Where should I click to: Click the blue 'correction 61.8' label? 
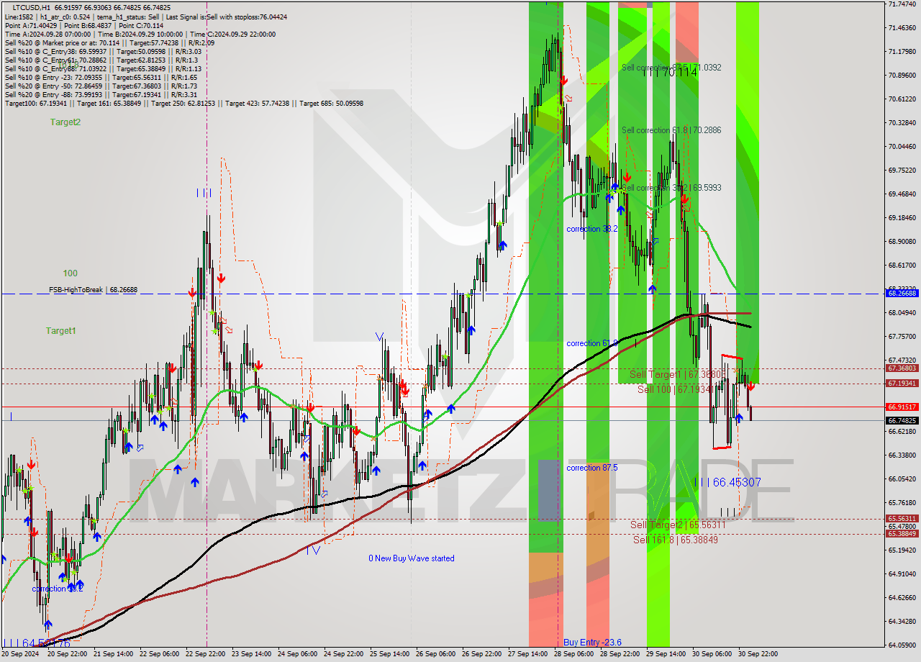[592, 343]
